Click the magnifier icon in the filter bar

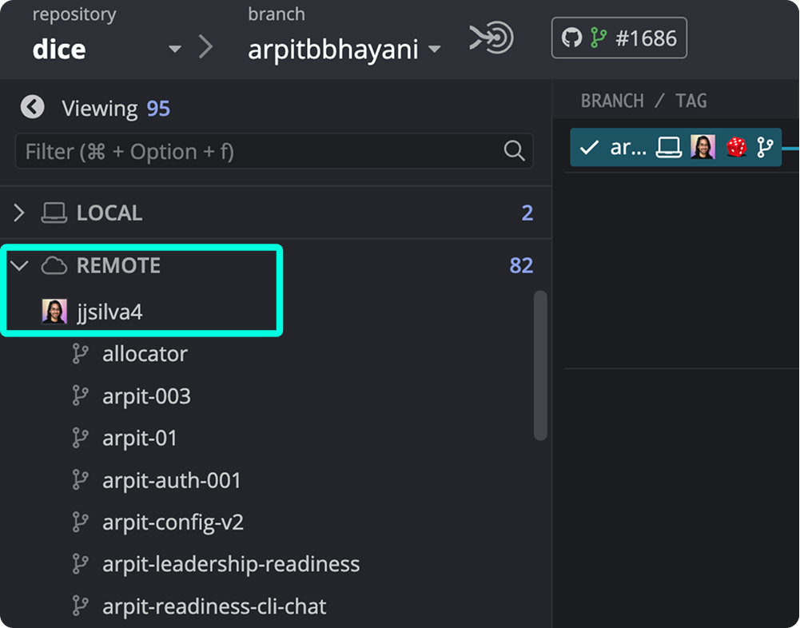click(x=512, y=151)
